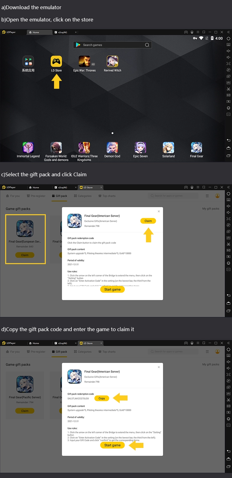The width and height of the screenshot is (232, 478).
Task: Click Claim in Final Gear(American Server) dialog
Action: 148,221
